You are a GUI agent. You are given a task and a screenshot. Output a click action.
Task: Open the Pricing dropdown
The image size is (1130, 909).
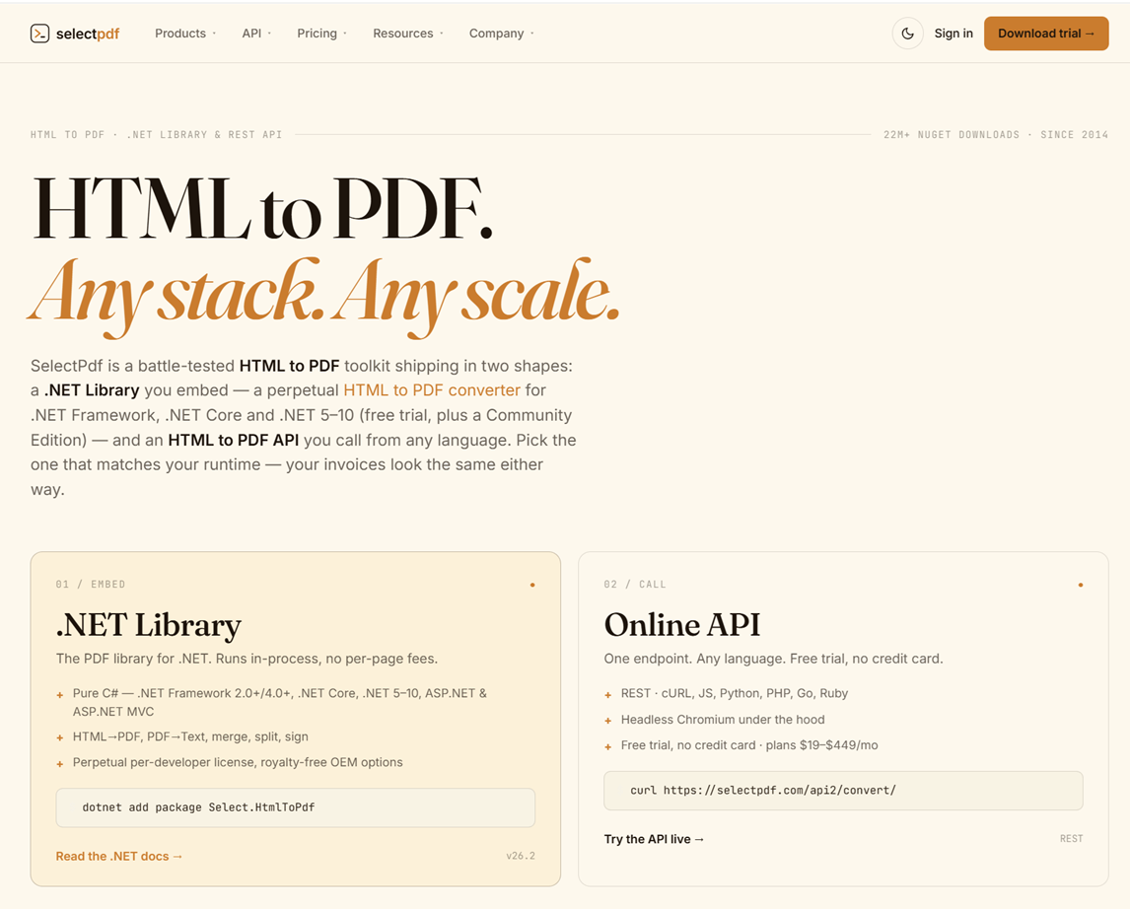click(321, 34)
